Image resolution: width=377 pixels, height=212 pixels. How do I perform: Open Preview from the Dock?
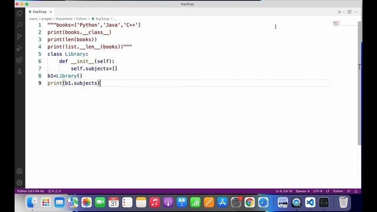[283, 203]
